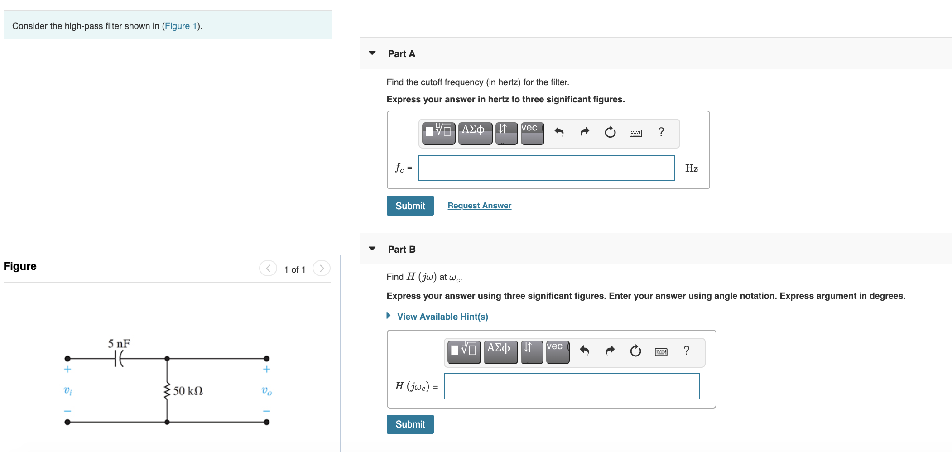This screenshot has height=452, width=952.
Task: Collapse the Part A section
Action: tap(372, 53)
